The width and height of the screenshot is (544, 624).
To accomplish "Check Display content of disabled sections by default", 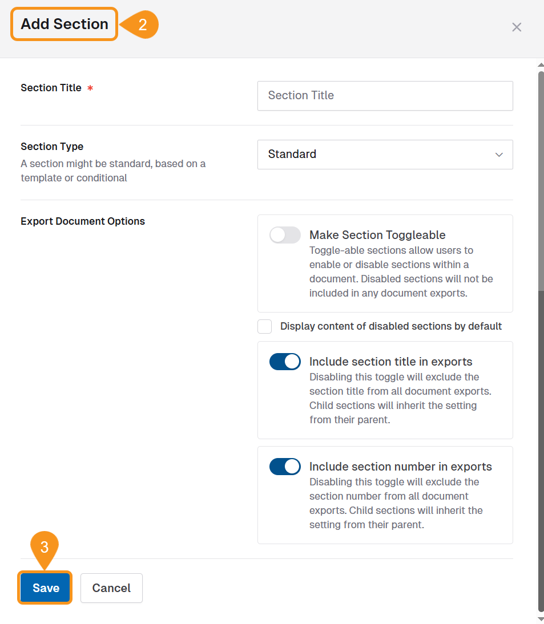I will (264, 326).
